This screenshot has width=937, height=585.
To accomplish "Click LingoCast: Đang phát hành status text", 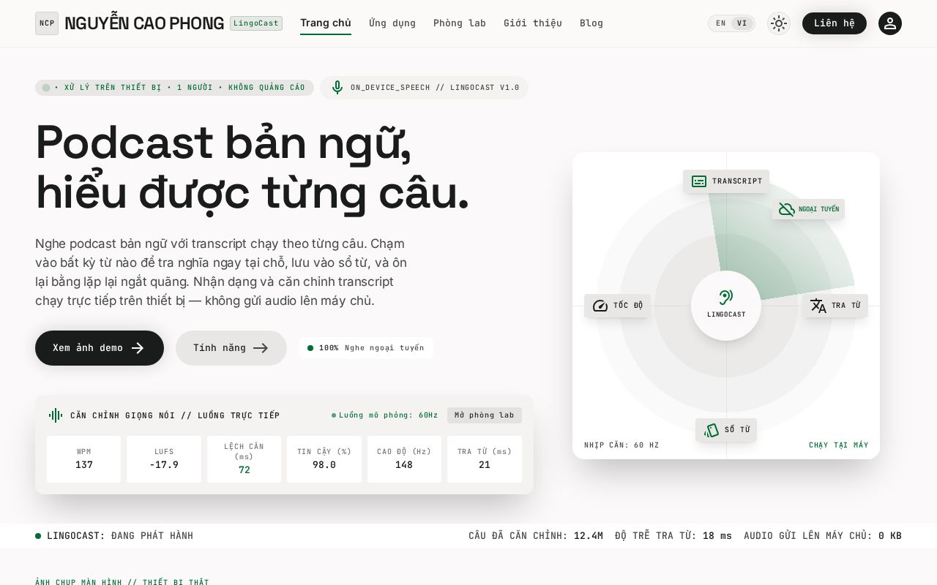I will (114, 536).
